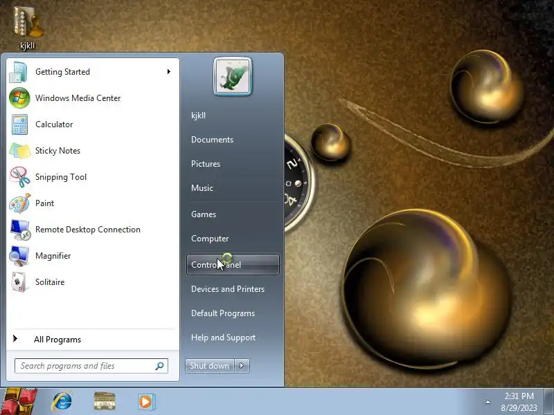Screen dimensions: 554x415
Task: Open Help and Support
Action: pos(223,338)
